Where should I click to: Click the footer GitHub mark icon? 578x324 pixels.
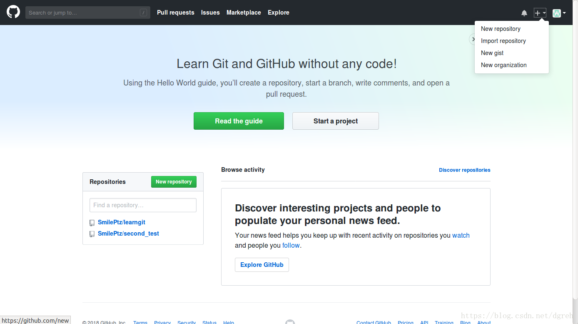point(290,322)
